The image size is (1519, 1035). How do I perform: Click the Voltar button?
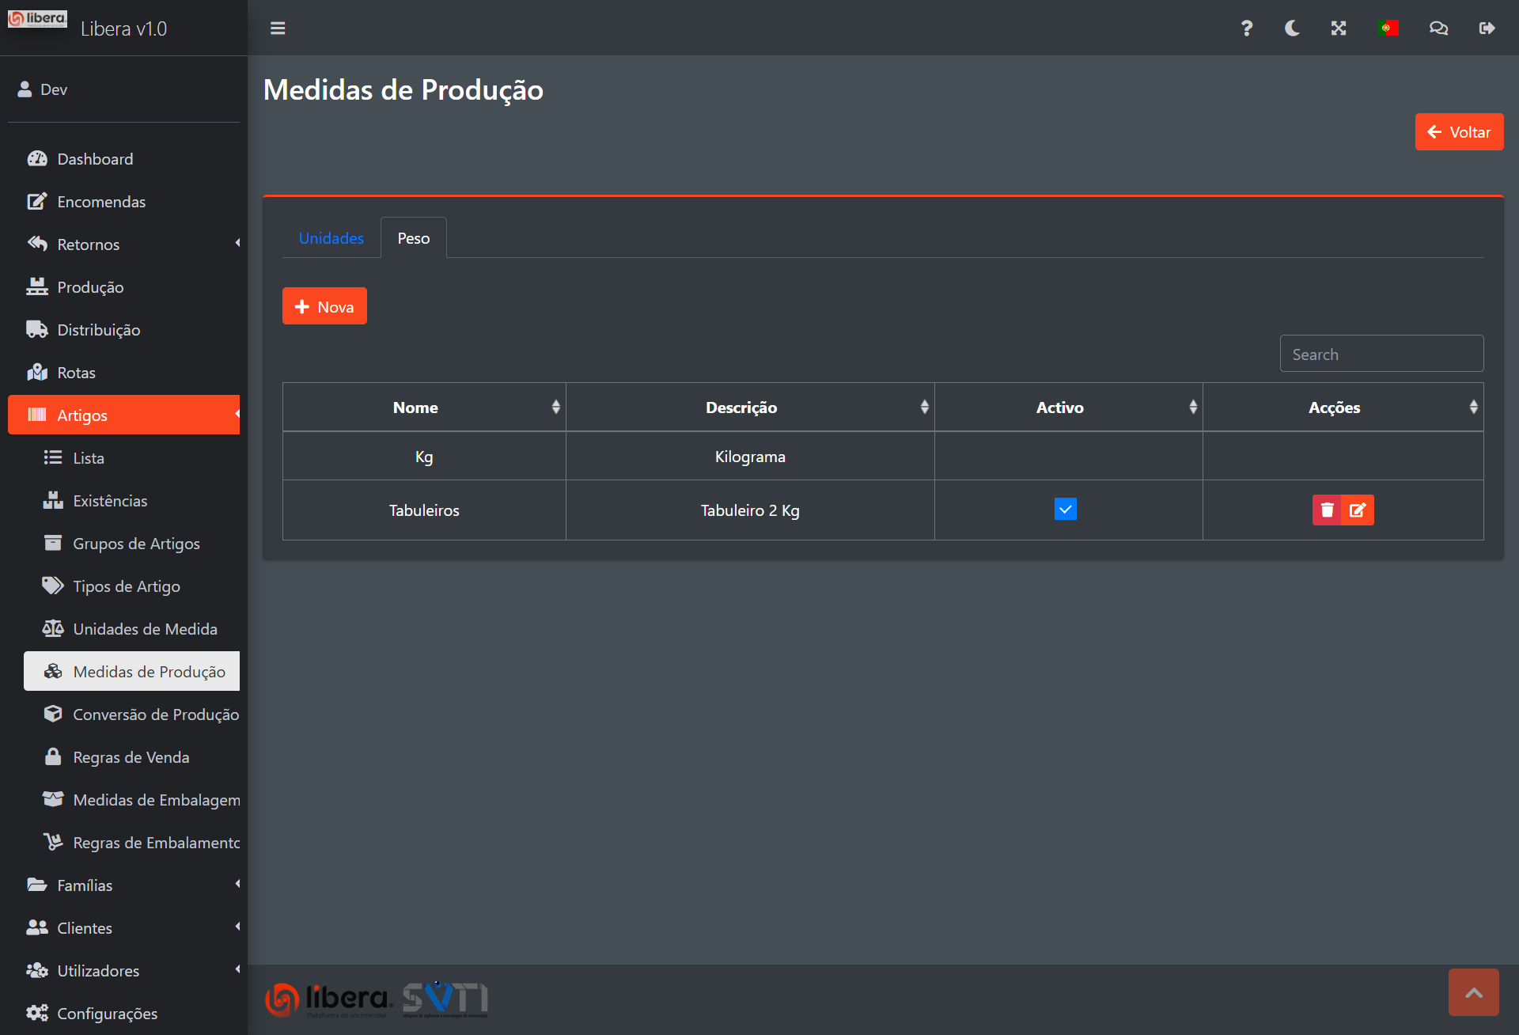(1459, 132)
